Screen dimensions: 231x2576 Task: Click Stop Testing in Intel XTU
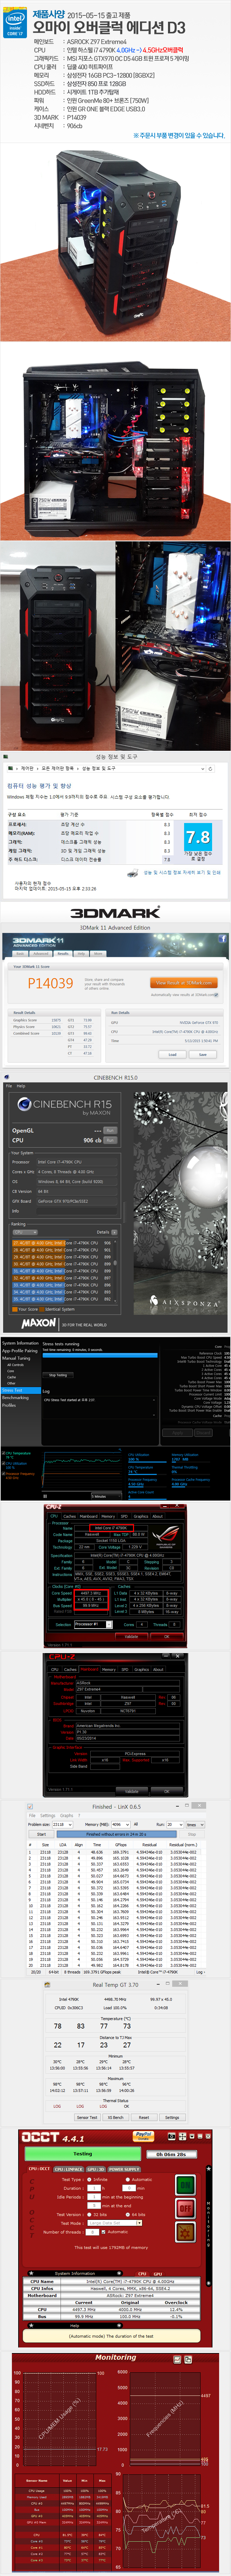pyautogui.click(x=58, y=1375)
